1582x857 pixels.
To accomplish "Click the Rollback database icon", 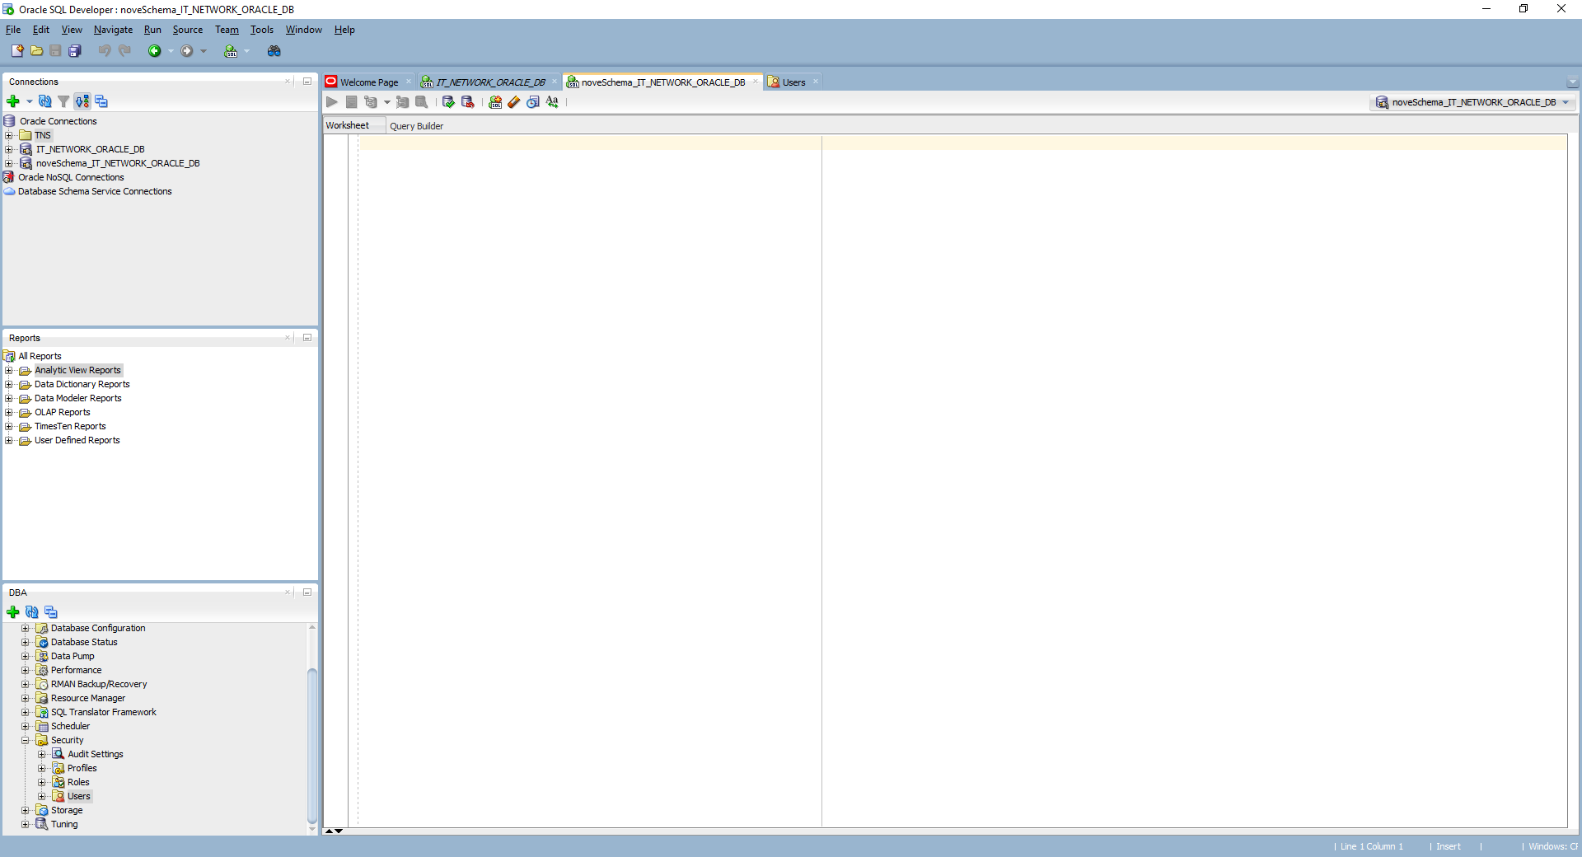I will click(468, 102).
